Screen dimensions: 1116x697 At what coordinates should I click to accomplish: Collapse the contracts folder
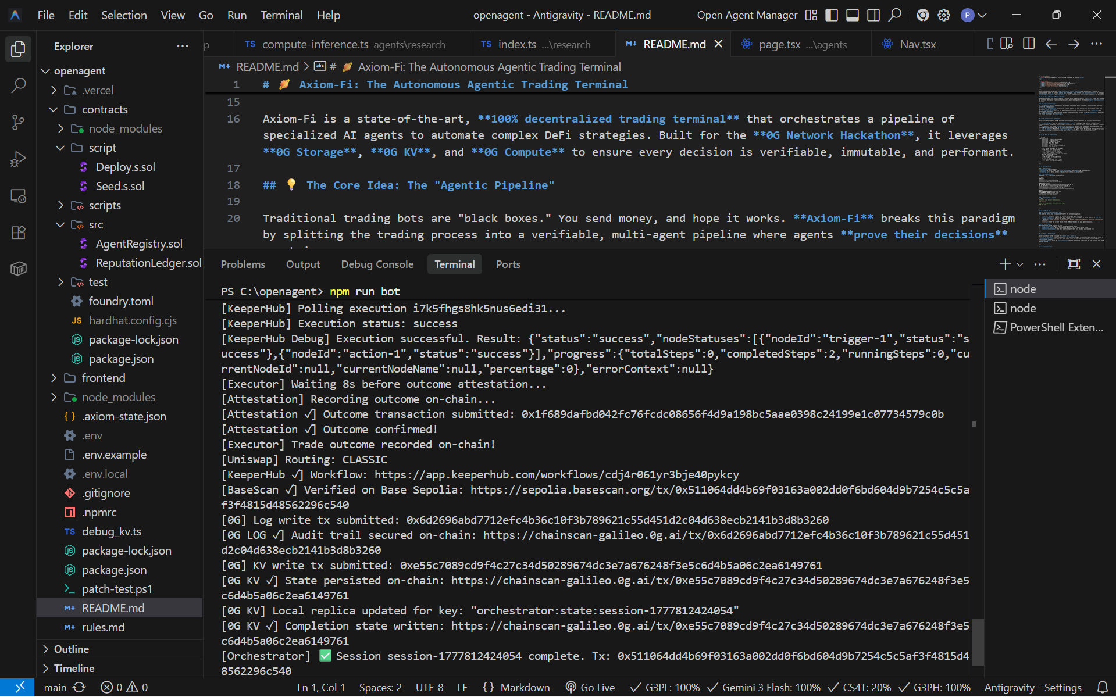[x=54, y=109]
